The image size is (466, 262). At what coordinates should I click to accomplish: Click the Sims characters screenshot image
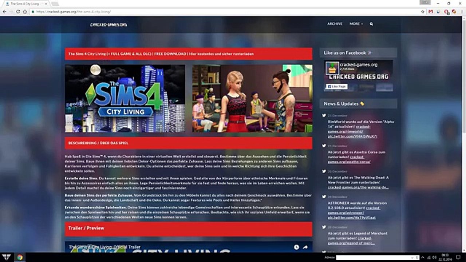click(252, 99)
